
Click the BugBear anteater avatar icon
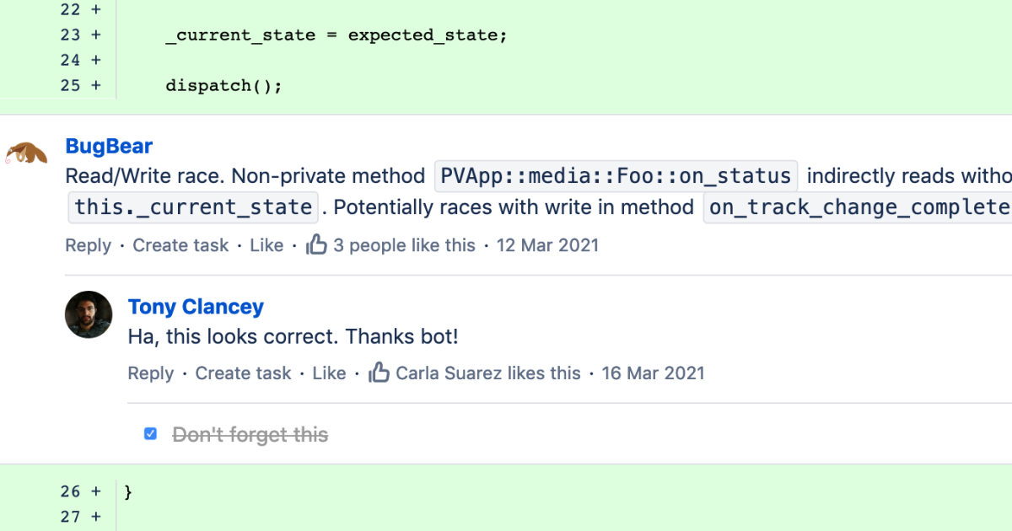click(26, 153)
